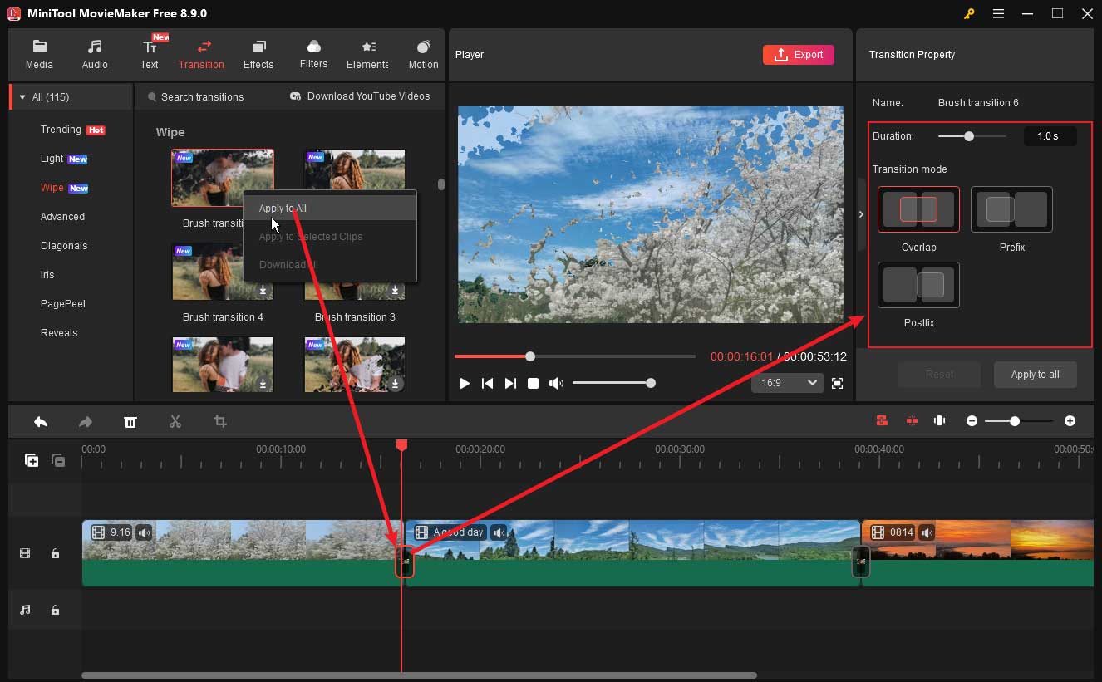
Task: Download Brush transition 4 via its arrow icon
Action: click(263, 291)
